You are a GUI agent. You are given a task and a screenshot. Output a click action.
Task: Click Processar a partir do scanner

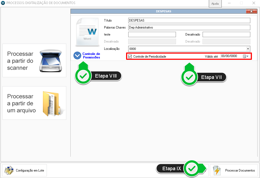(34, 61)
